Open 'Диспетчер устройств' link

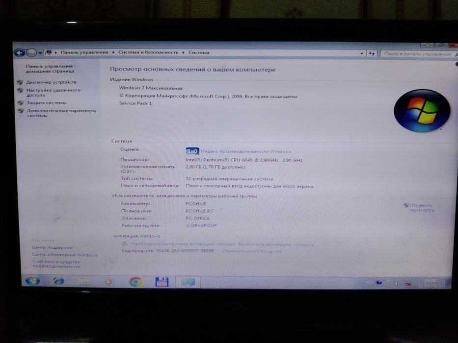51,82
